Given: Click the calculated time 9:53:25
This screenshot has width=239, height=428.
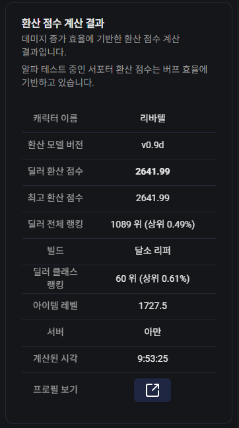Looking at the screenshot, I should click(153, 359).
